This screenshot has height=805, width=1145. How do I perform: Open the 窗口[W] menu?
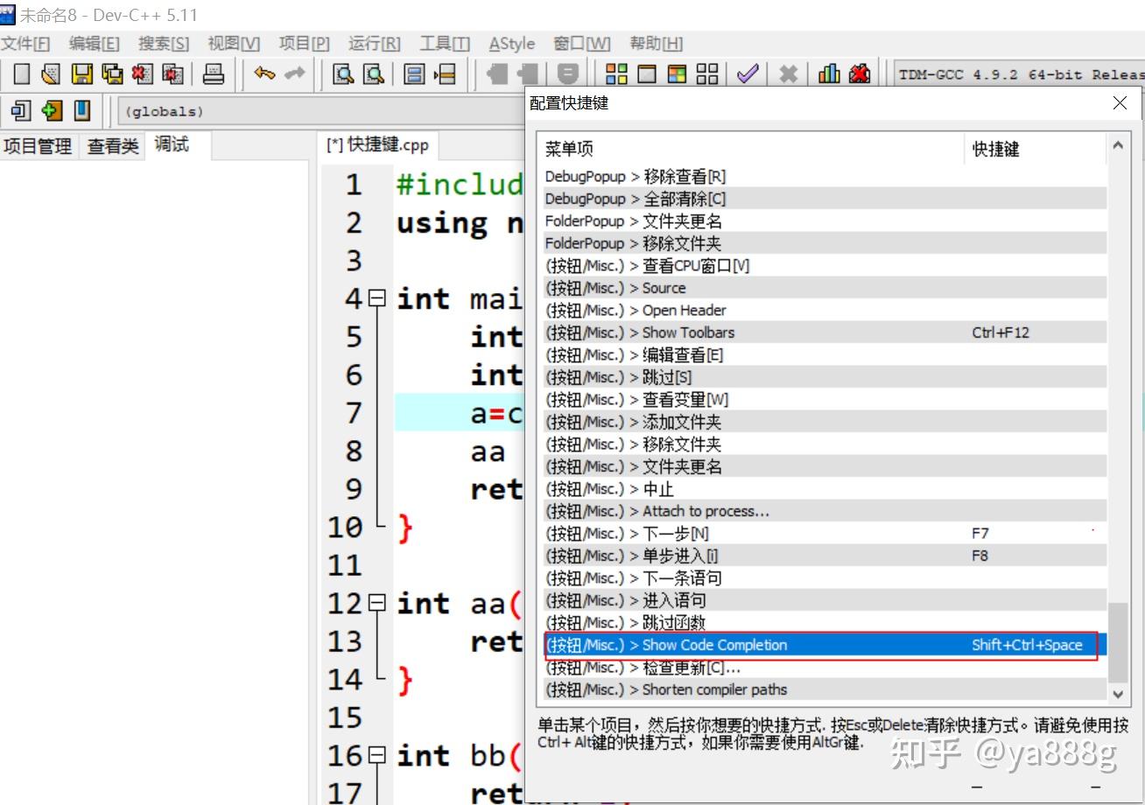pyautogui.click(x=582, y=44)
